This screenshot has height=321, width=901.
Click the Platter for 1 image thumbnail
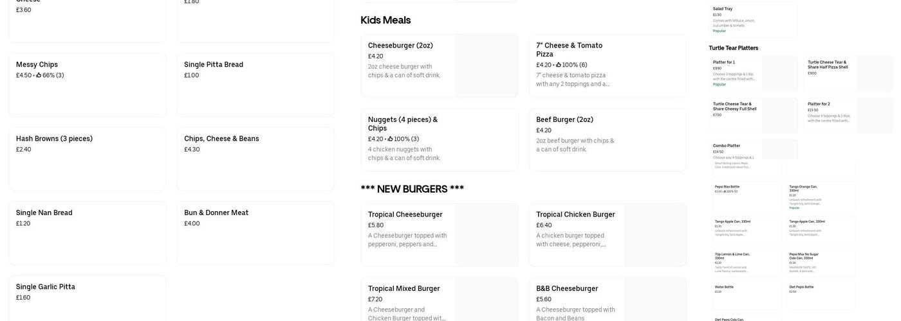(779, 73)
